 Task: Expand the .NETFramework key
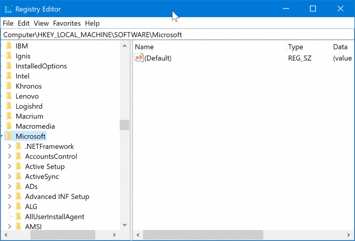point(10,146)
